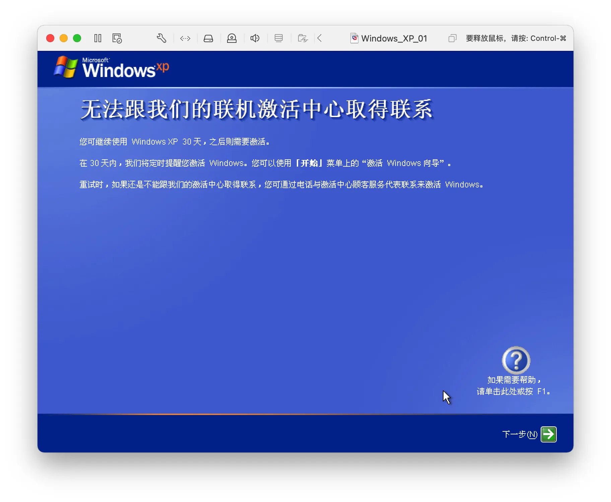Image resolution: width=611 pixels, height=502 pixels.
Task: Click the 如果需要帮助 help text
Action: click(514, 380)
